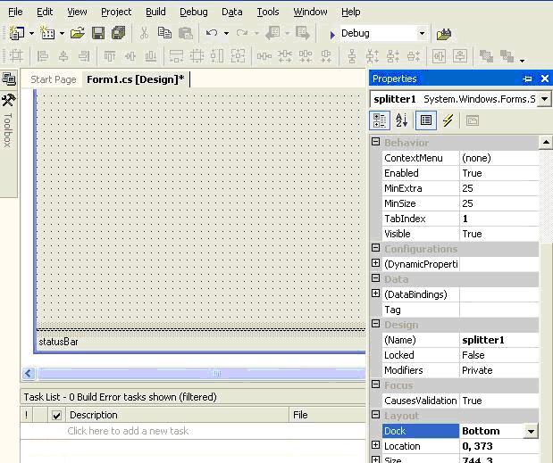553x463 pixels.
Task: Switch to Categorized view in Properties
Action: (x=380, y=120)
